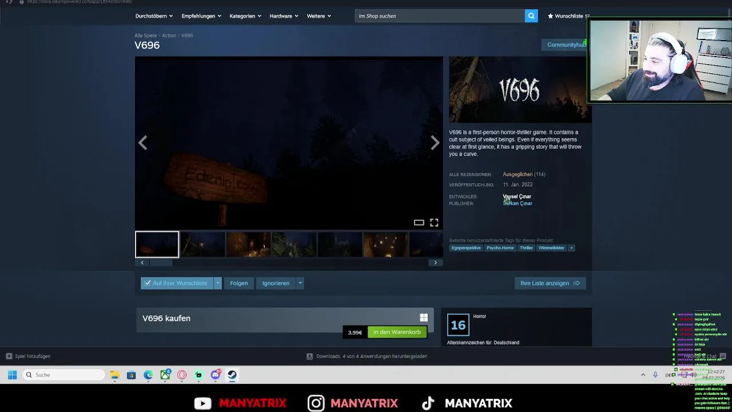Toggle Auf Ihrer Wunschliste checkbox button

click(x=177, y=283)
